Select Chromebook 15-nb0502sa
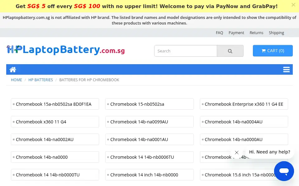 point(149,104)
